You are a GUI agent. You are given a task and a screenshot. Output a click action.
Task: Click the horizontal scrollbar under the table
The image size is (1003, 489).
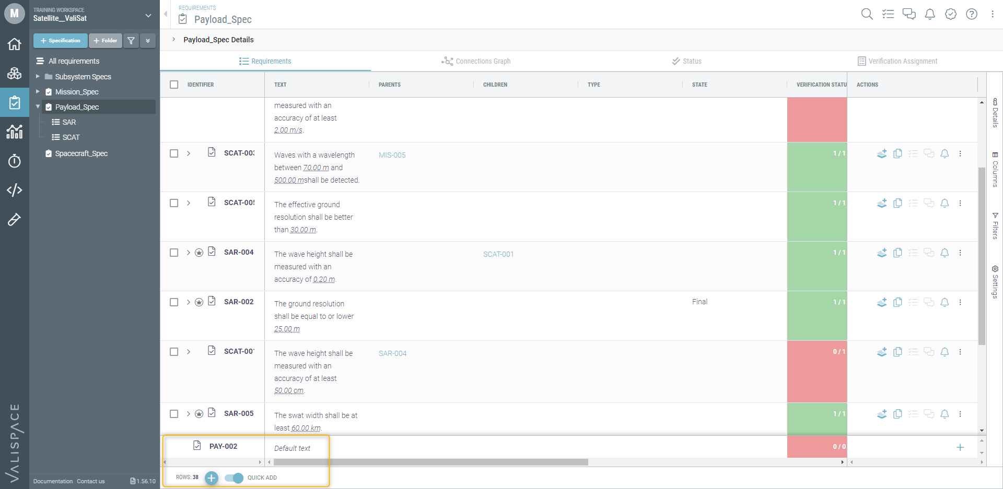pyautogui.click(x=431, y=462)
